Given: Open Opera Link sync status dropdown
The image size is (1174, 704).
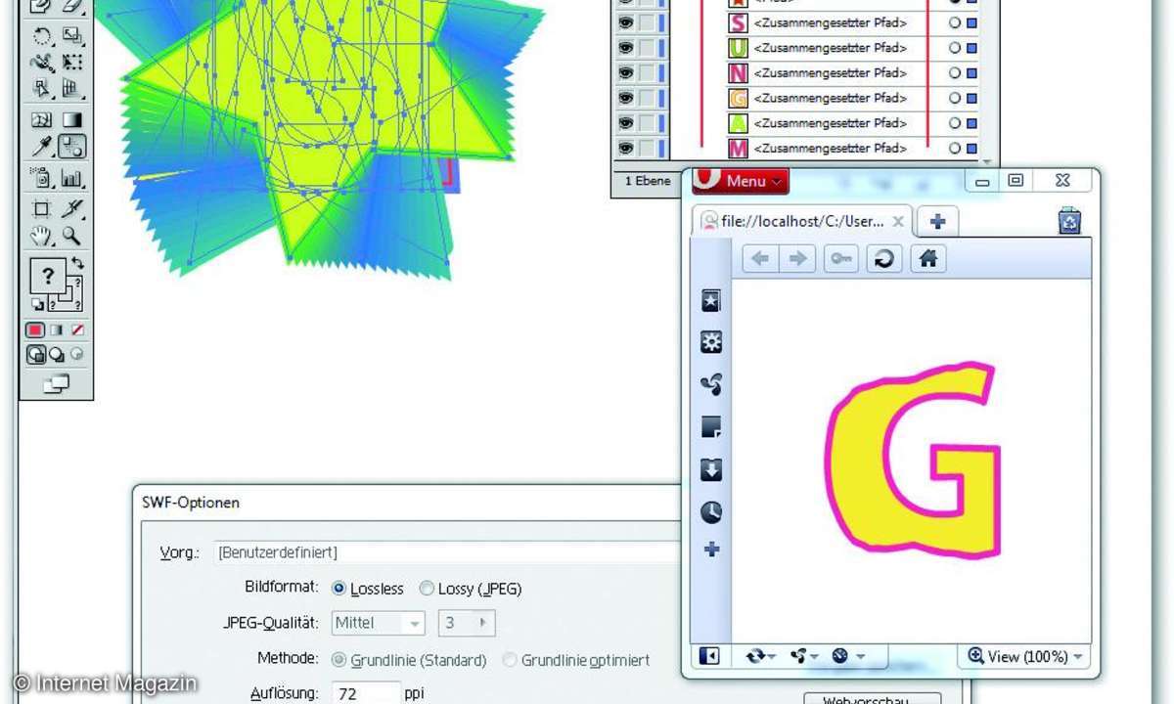Looking at the screenshot, I should (759, 656).
